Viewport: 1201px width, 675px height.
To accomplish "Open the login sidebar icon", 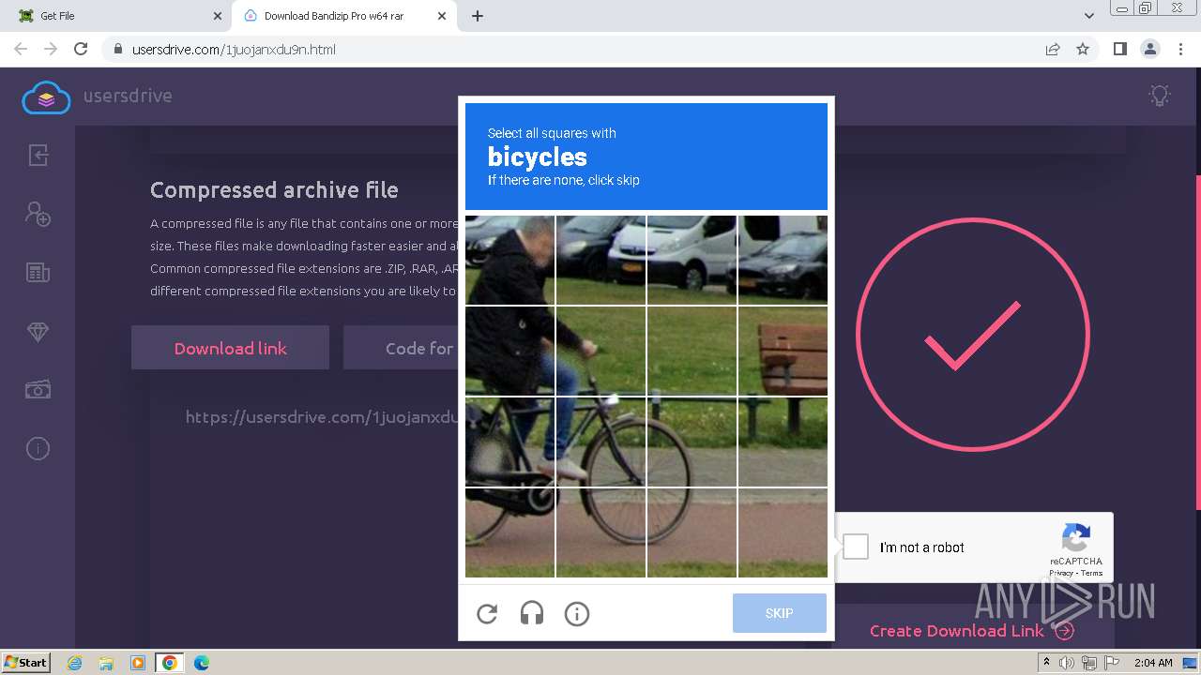I will pyautogui.click(x=38, y=155).
